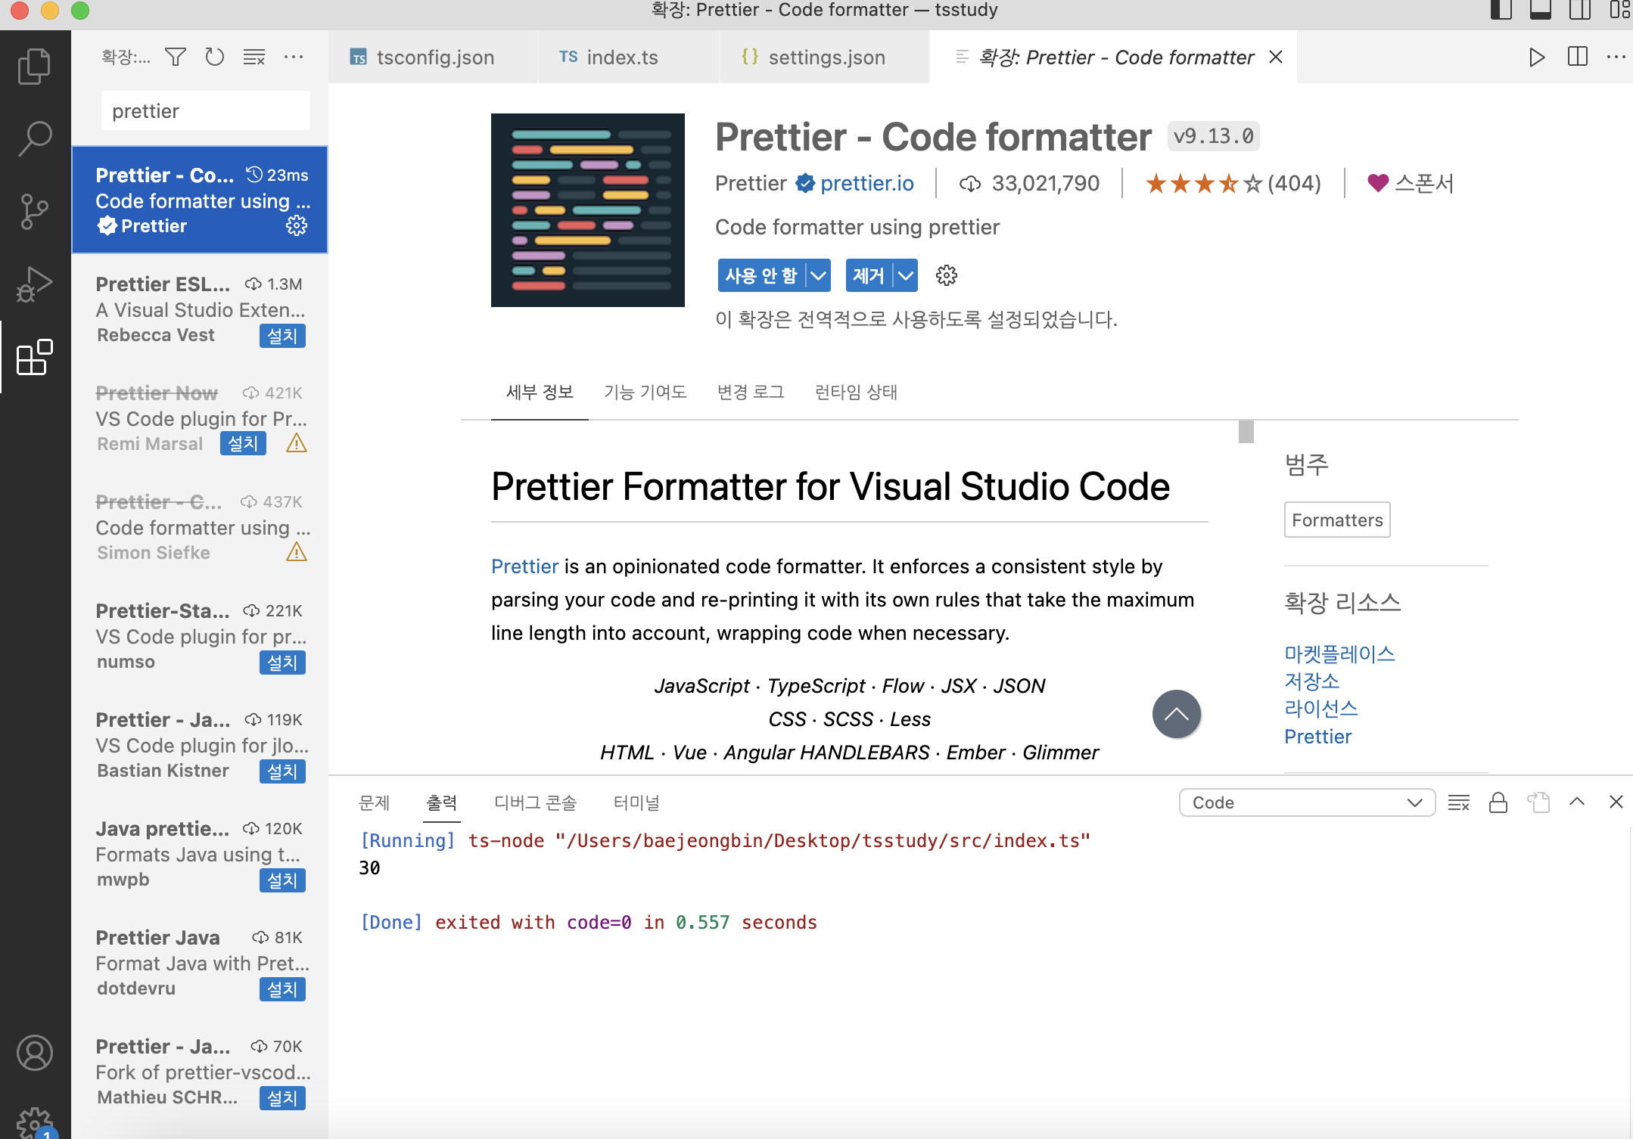Open the Explorer view in activity bar

click(35, 67)
